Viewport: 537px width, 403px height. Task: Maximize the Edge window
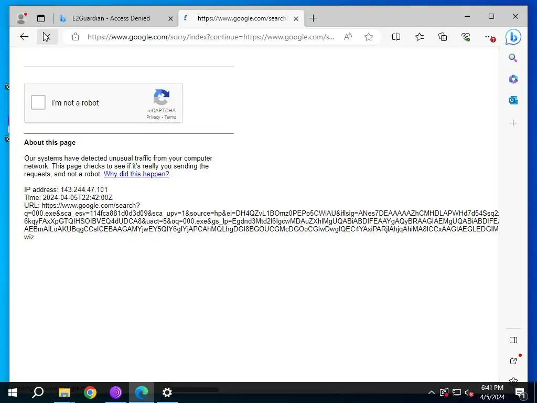491,16
